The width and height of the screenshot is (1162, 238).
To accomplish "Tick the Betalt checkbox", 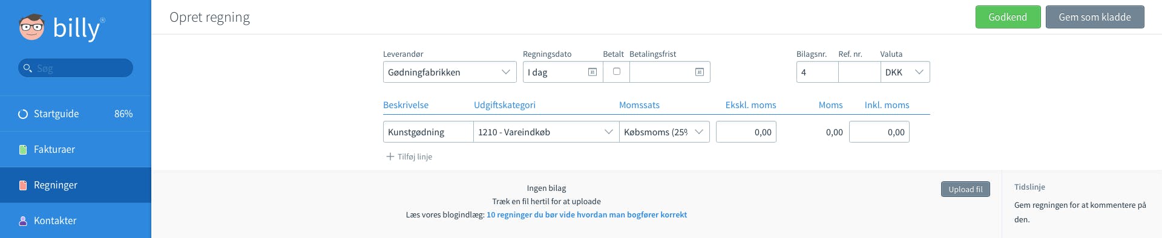I will tap(617, 71).
